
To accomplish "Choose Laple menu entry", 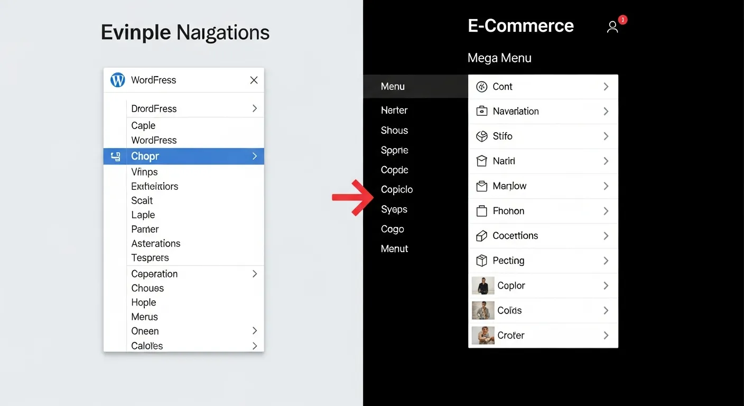I will 143,215.
